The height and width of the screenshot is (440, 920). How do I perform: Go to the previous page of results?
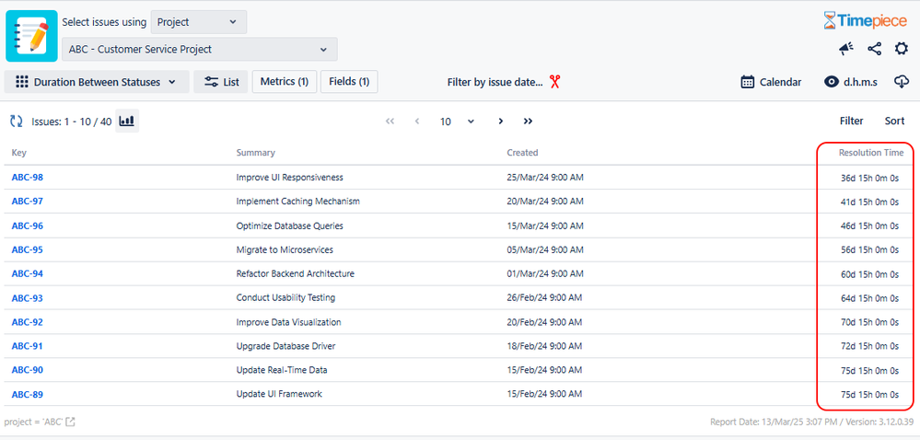(417, 122)
